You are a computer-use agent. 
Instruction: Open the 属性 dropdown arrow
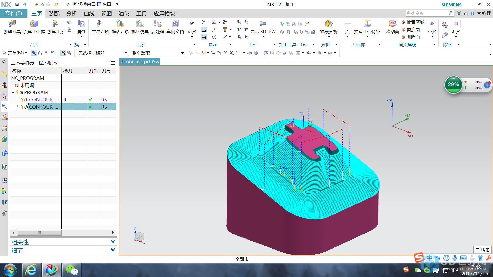pos(81,37)
